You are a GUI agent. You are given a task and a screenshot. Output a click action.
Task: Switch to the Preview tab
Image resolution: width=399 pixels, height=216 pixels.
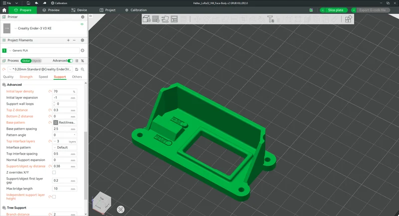coord(51,10)
